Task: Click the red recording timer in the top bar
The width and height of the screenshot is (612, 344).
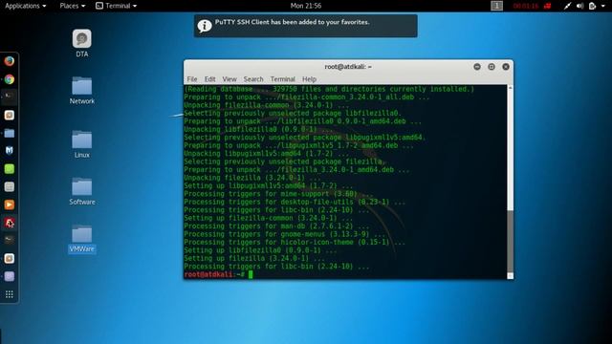Action: [x=526, y=6]
